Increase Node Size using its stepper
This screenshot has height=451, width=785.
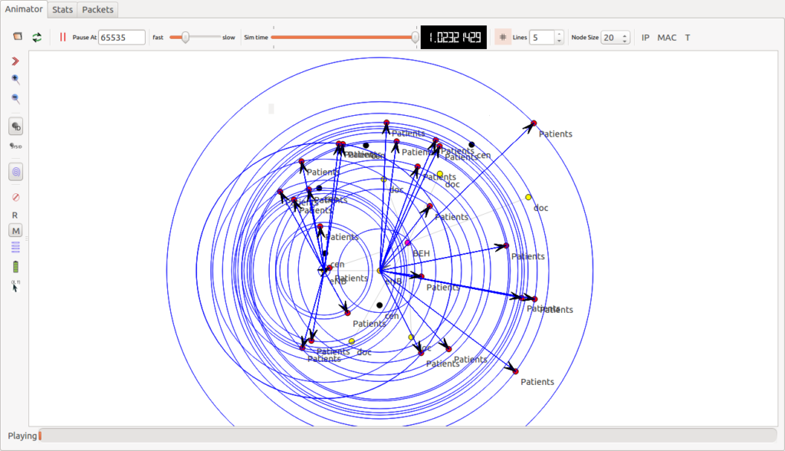pyautogui.click(x=625, y=33)
